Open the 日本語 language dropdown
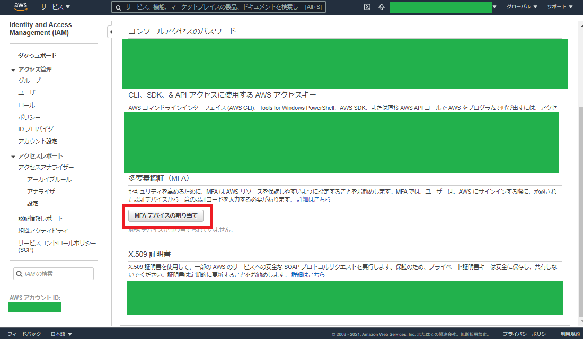The height and width of the screenshot is (339, 583). point(61,334)
